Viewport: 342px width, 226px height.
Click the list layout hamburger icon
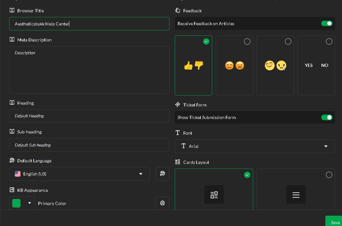pyautogui.click(x=296, y=195)
